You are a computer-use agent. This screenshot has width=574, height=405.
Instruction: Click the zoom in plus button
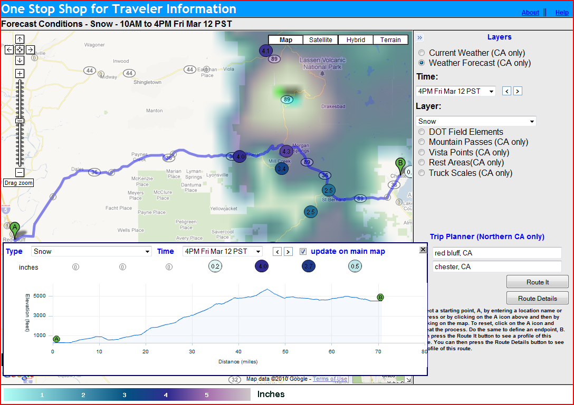(x=20, y=73)
